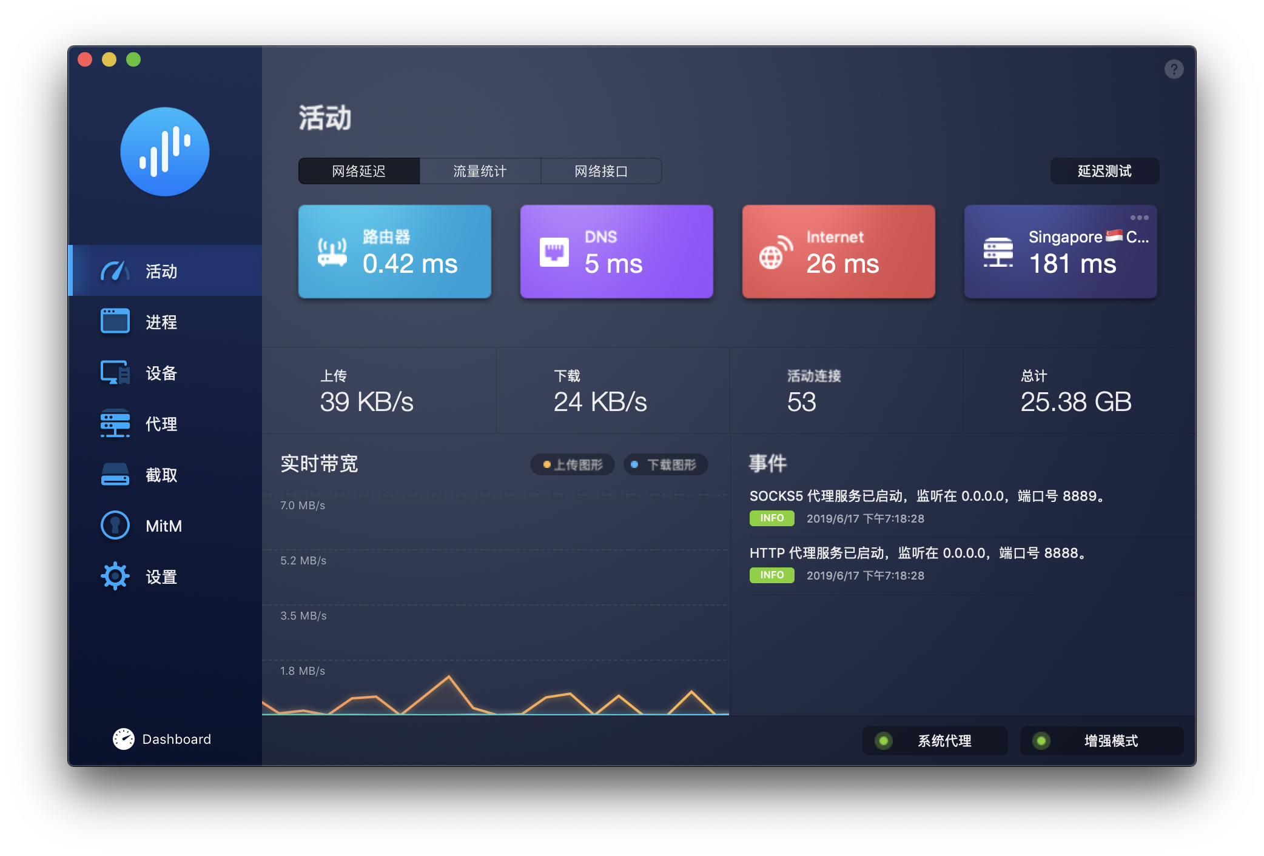The height and width of the screenshot is (856, 1264).
Task: Toggle 增强模式 enhanced mode switch
Action: (1101, 740)
